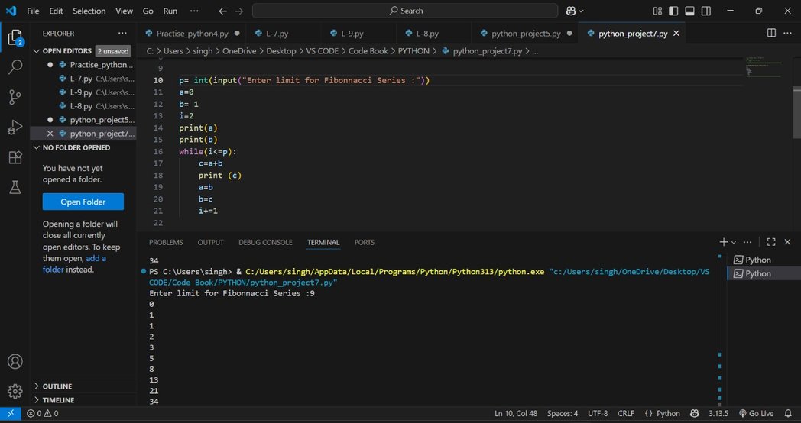801x423 pixels.
Task: Click the Open Folder button
Action: click(83, 202)
